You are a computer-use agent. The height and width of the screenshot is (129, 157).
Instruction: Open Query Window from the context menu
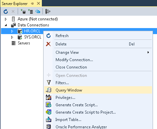pyautogui.click(x=98, y=90)
